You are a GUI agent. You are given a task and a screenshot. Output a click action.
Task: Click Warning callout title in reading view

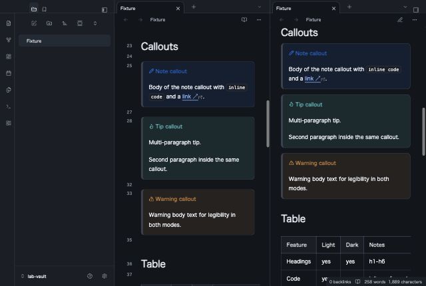(316, 163)
